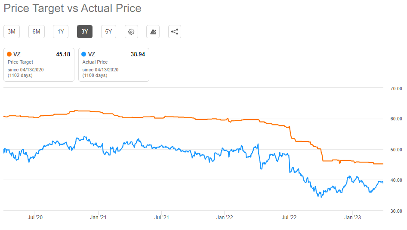Click the blue Actual Price legend dot
Screen dimensions: 407x230
pyautogui.click(x=84, y=54)
